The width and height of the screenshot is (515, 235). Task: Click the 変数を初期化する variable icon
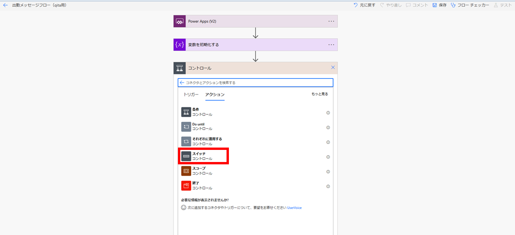(180, 45)
